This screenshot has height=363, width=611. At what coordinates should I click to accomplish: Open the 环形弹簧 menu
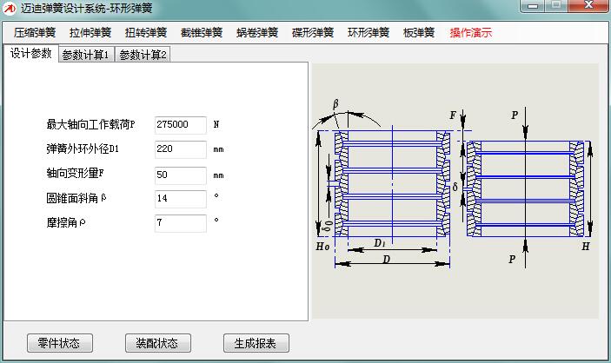pyautogui.click(x=369, y=33)
